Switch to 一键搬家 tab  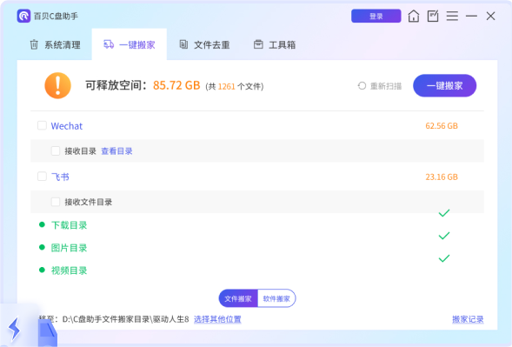tap(130, 44)
